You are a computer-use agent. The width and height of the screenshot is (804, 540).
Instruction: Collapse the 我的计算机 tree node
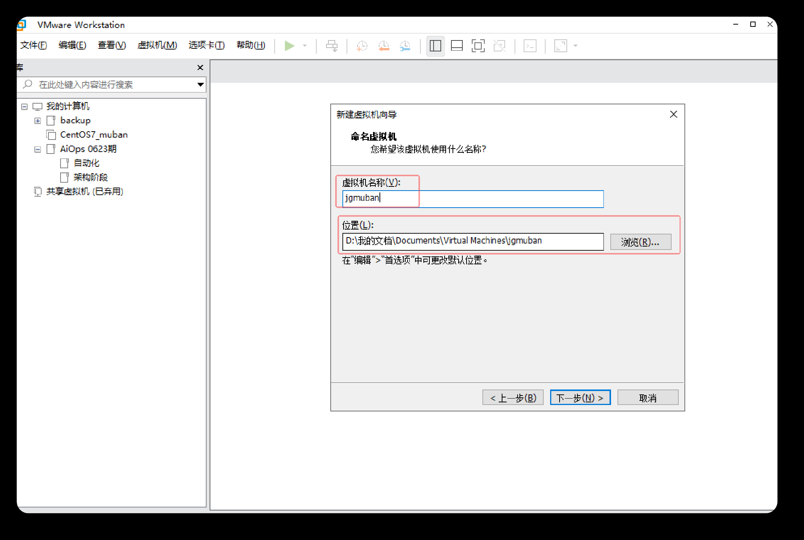[x=24, y=107]
